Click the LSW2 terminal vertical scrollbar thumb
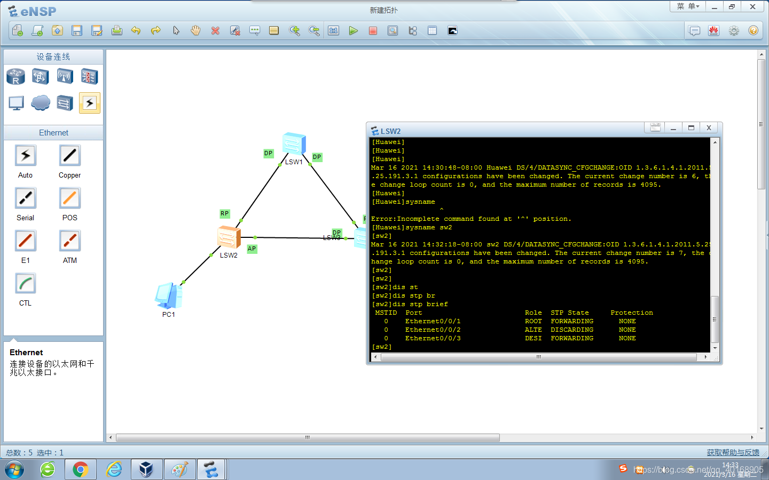 [x=715, y=319]
